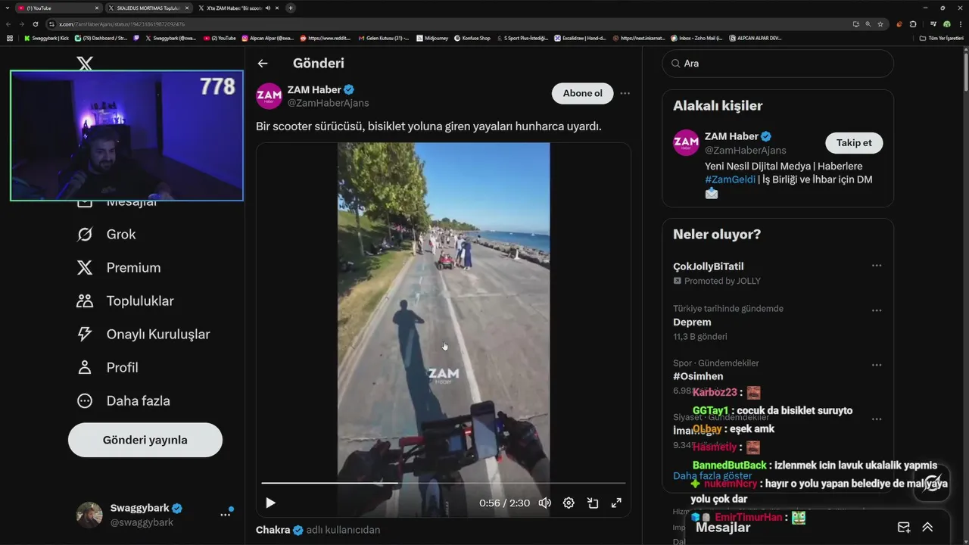Open Premium in the left sidebar

[119, 268]
